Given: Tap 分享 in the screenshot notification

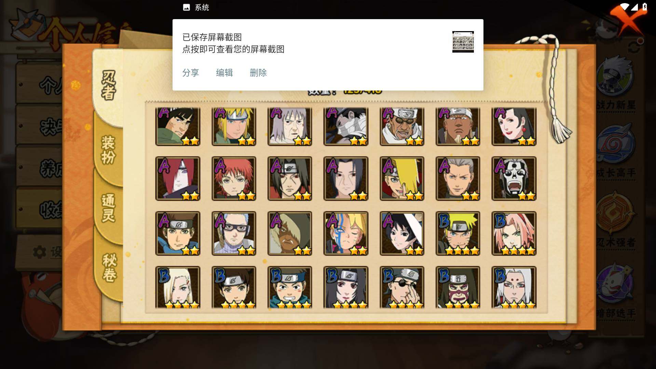Looking at the screenshot, I should click(190, 73).
